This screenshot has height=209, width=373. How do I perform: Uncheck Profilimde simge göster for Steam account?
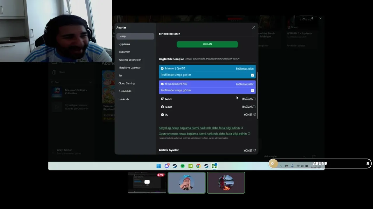tap(252, 75)
